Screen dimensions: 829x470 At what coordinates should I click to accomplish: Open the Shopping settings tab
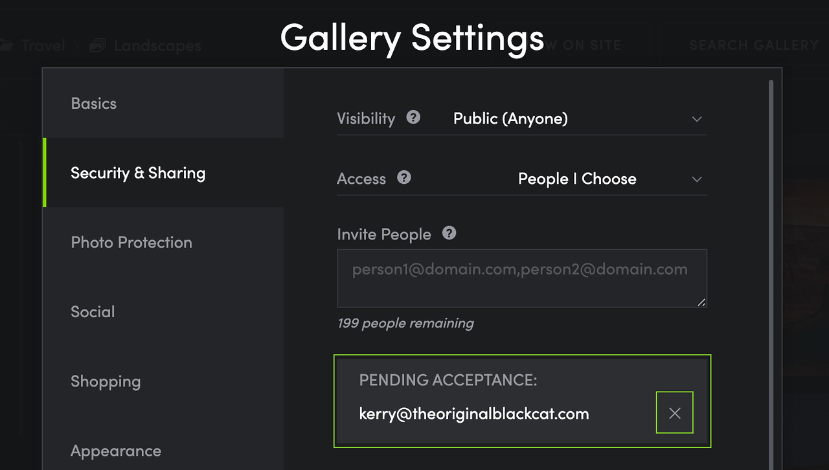click(106, 381)
